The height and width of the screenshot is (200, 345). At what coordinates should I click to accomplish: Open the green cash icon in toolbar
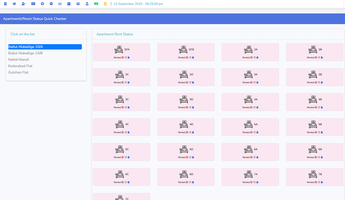[96, 4]
